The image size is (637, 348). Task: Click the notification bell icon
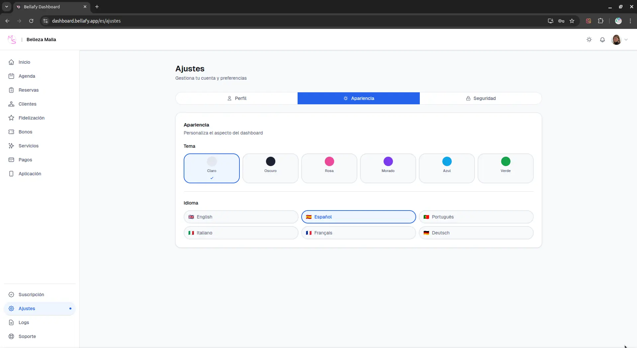click(x=602, y=40)
